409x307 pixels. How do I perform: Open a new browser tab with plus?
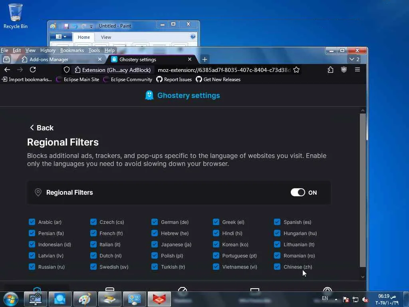click(205, 60)
